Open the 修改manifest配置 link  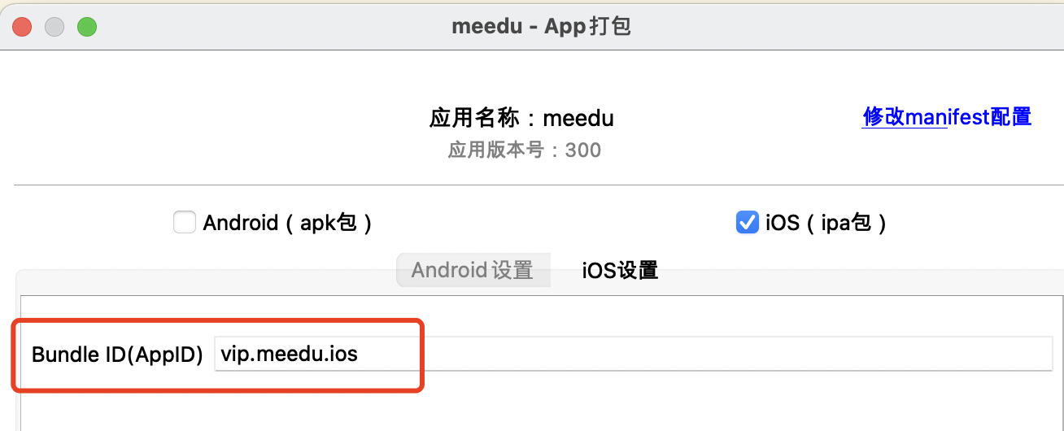(x=947, y=117)
